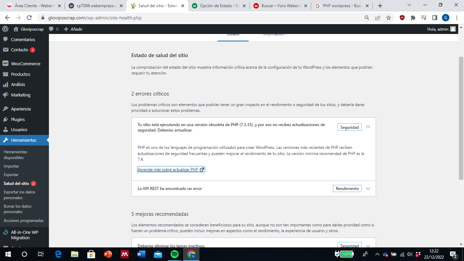Open File Explorer from taskbar
The width and height of the screenshot is (464, 261).
pyautogui.click(x=75, y=254)
